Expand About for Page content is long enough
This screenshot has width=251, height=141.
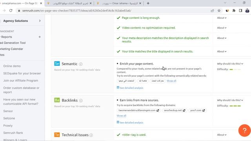pyautogui.click(x=222, y=18)
